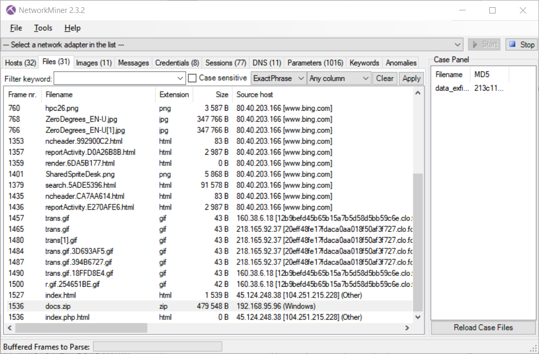
Task: Select the docs.zip file row
Action: (x=209, y=306)
